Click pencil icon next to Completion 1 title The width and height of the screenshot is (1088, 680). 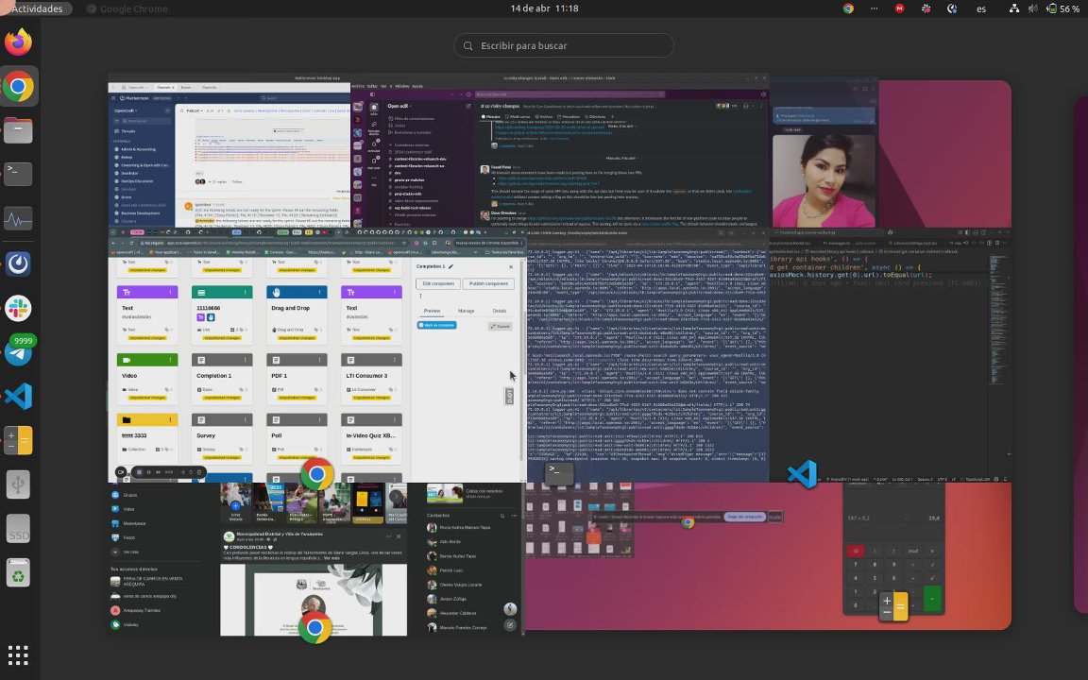(x=451, y=266)
